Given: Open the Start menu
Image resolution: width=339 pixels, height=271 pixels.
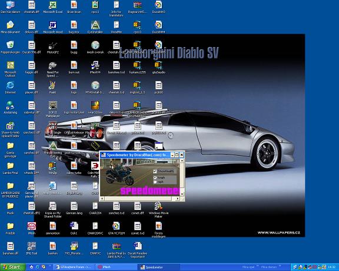Looking at the screenshot, I should (x=12, y=267).
